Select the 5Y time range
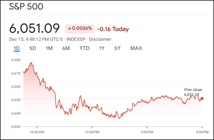214x140 pixels. point(117,48)
